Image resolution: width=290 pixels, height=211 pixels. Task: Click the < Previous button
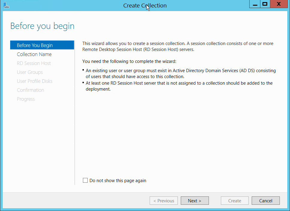[x=164, y=201]
